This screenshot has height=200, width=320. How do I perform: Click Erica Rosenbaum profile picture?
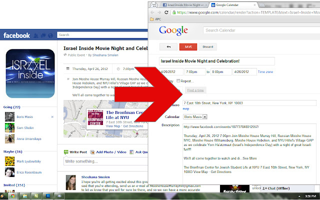coord(9,172)
